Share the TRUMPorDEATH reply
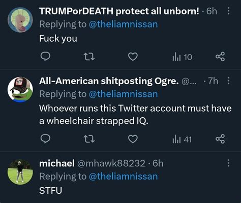This screenshot has width=241, height=203. click(x=220, y=57)
